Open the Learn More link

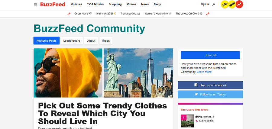[x=204, y=72]
